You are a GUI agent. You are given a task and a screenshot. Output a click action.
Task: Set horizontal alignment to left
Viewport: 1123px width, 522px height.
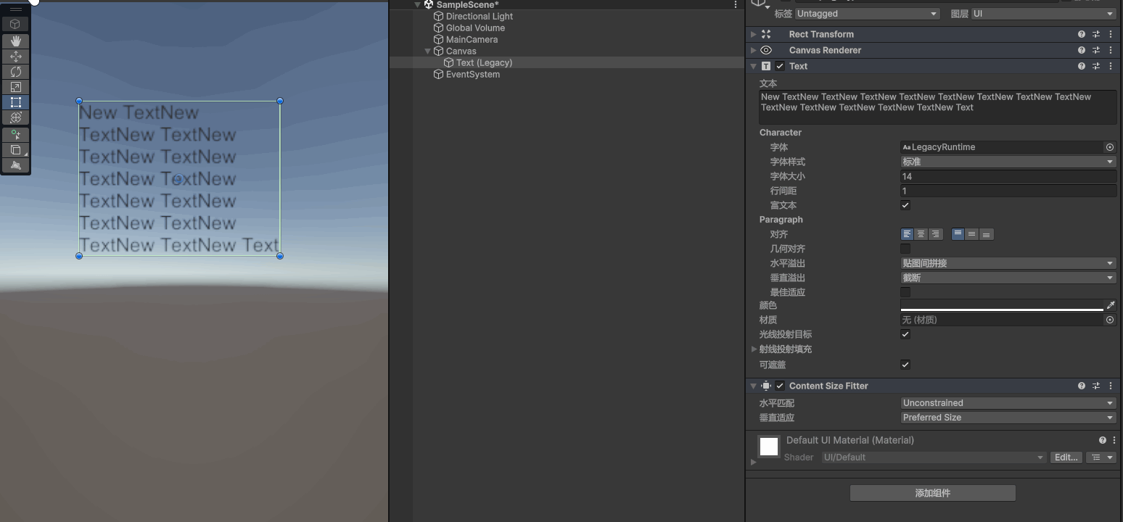point(907,234)
